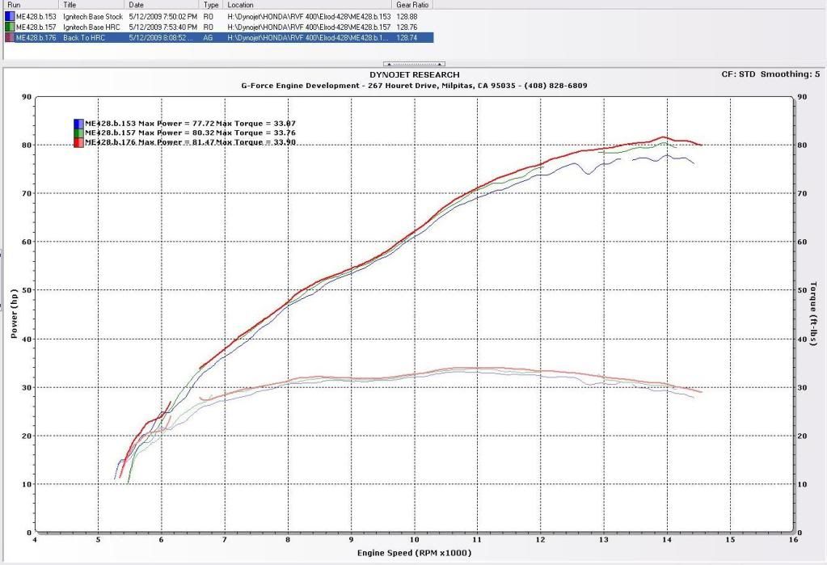827x565 pixels.
Task: Click title 'Ignitech Base Stock'
Action: pos(93,17)
